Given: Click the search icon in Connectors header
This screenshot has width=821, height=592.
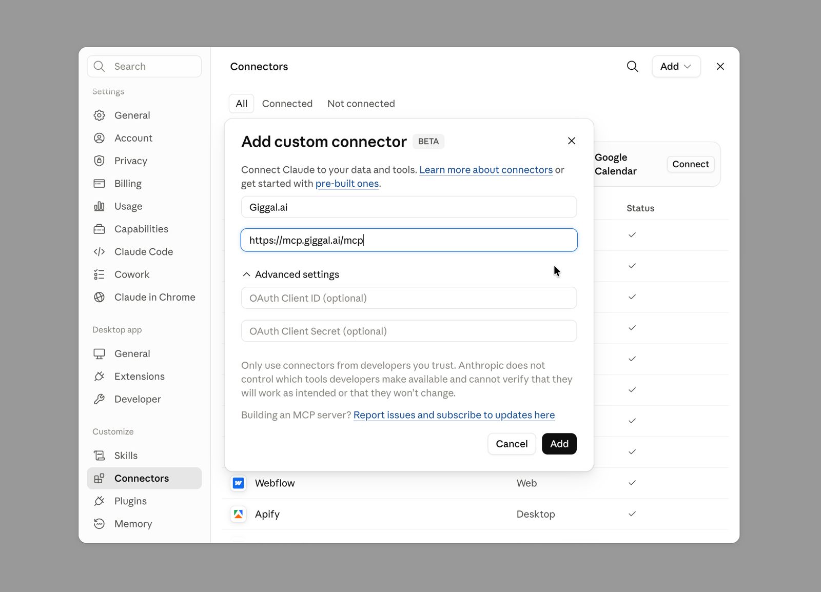Looking at the screenshot, I should 632,66.
